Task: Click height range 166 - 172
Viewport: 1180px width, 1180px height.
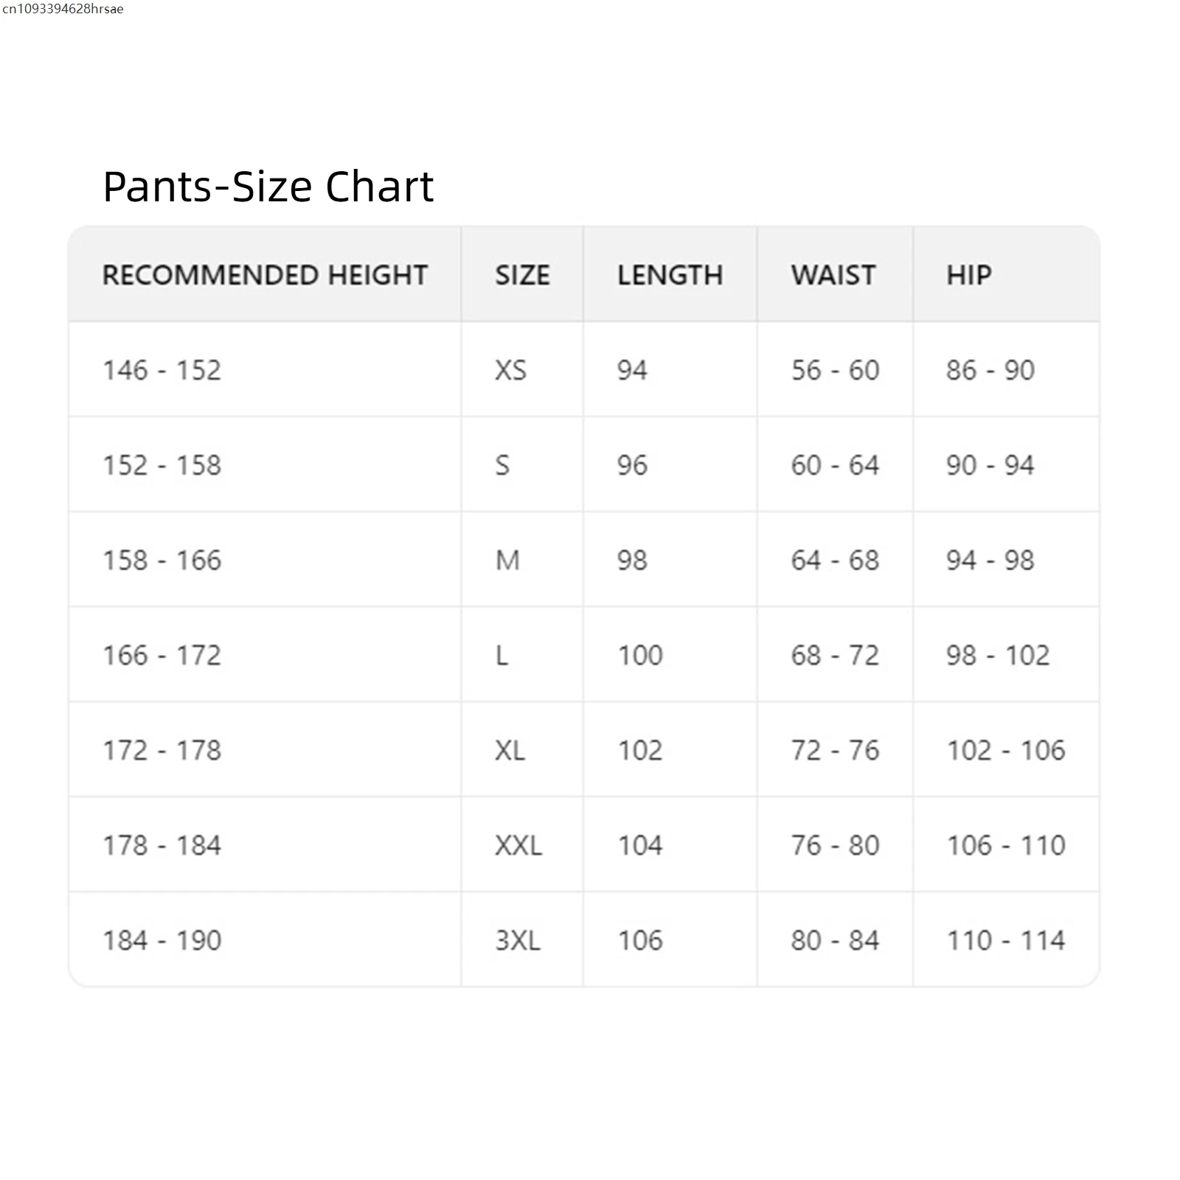Action: 162,656
